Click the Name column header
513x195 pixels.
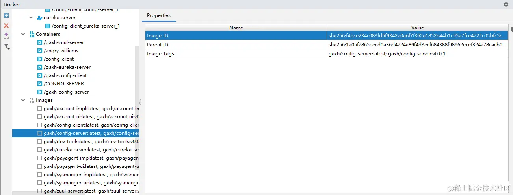236,28
